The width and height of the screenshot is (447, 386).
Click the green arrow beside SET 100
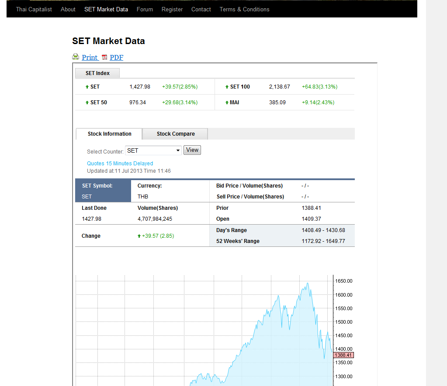(227, 87)
